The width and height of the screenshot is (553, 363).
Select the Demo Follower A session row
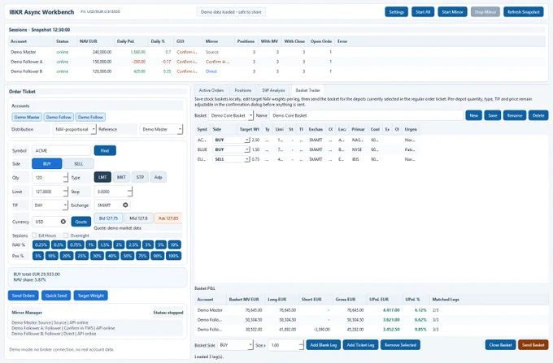coord(276,62)
